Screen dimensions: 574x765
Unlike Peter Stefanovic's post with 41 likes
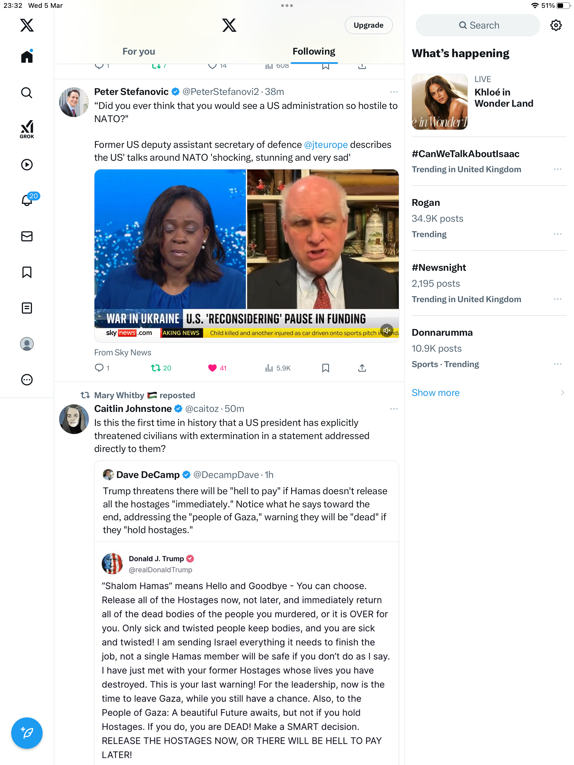(217, 368)
